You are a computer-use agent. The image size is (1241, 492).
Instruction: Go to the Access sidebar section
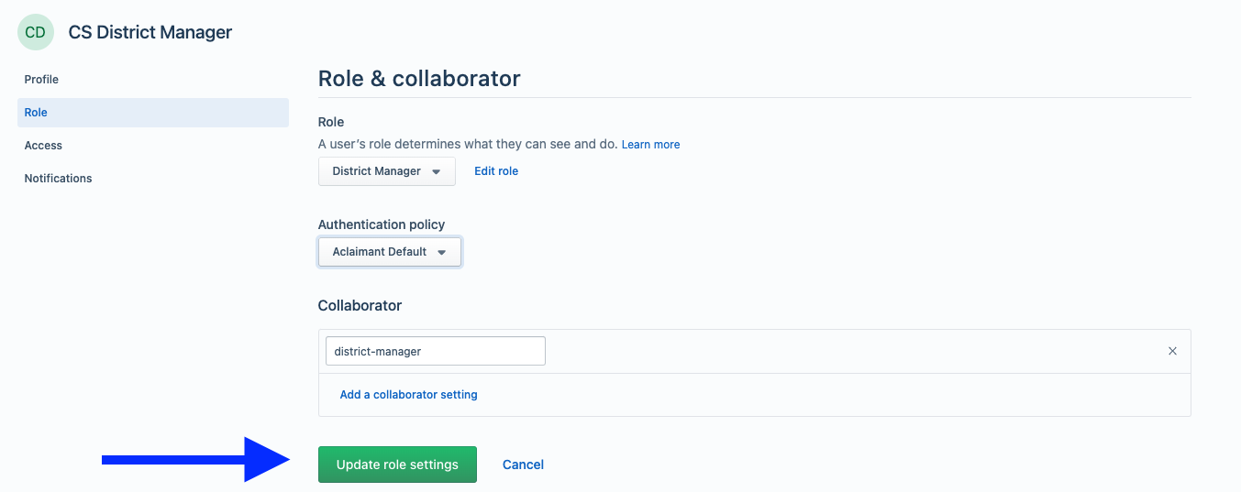(x=43, y=146)
